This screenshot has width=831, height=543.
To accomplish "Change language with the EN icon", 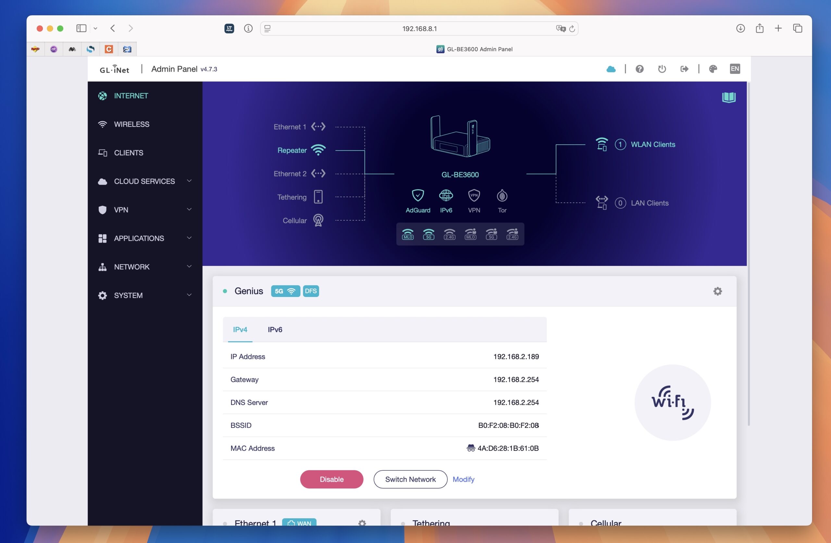I will (x=735, y=69).
